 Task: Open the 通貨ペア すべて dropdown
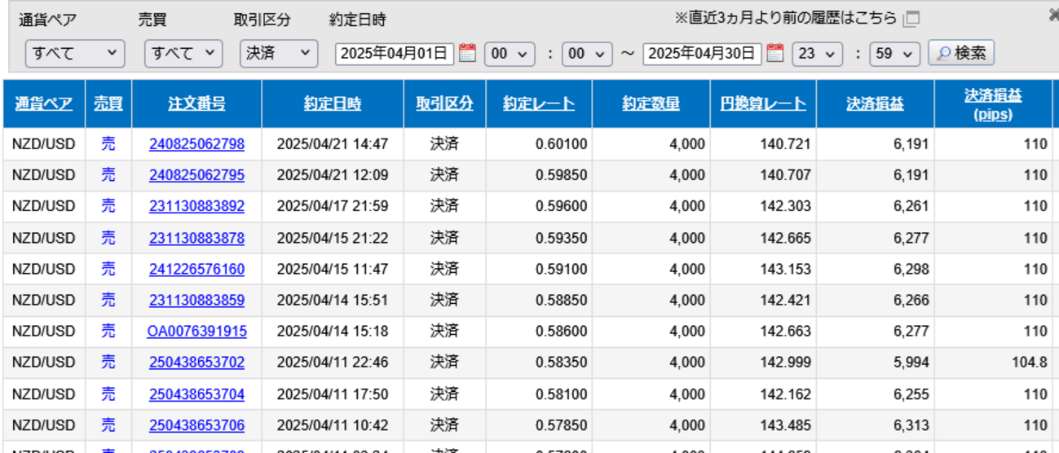tap(75, 54)
